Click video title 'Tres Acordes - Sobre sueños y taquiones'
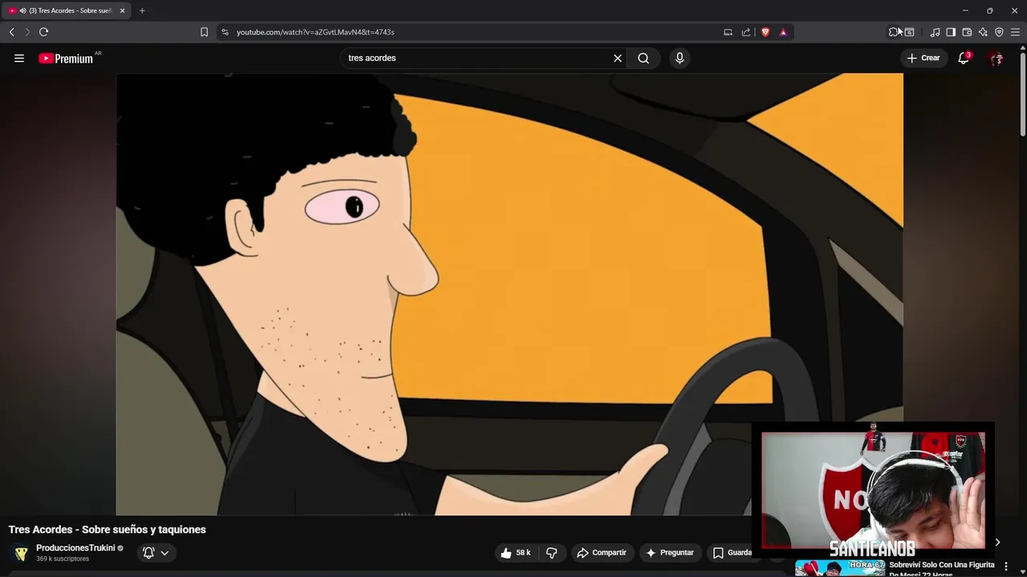This screenshot has width=1027, height=577. coord(108,530)
